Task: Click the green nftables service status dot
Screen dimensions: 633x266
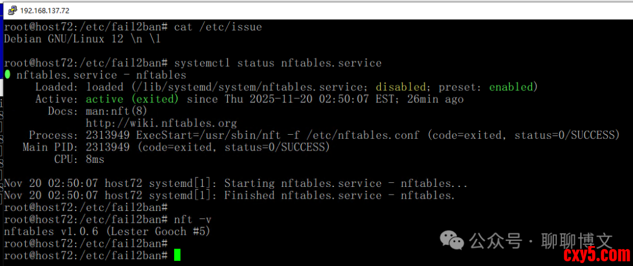Action: tap(7, 75)
